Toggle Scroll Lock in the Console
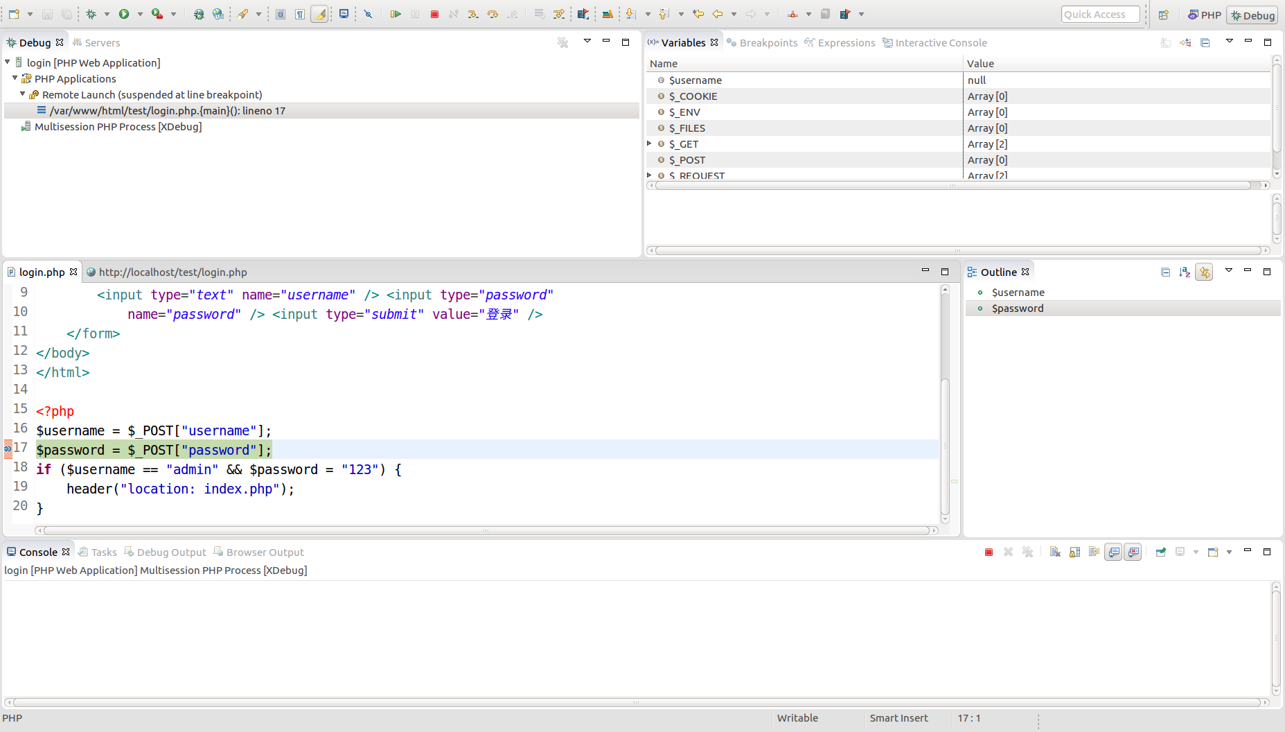1285x732 pixels. (1074, 552)
